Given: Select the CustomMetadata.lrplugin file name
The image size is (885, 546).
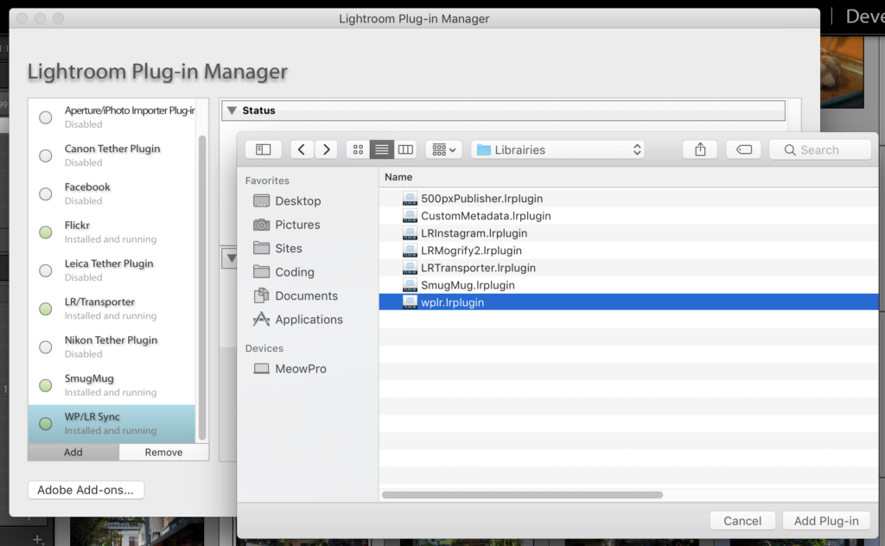Looking at the screenshot, I should (486, 216).
